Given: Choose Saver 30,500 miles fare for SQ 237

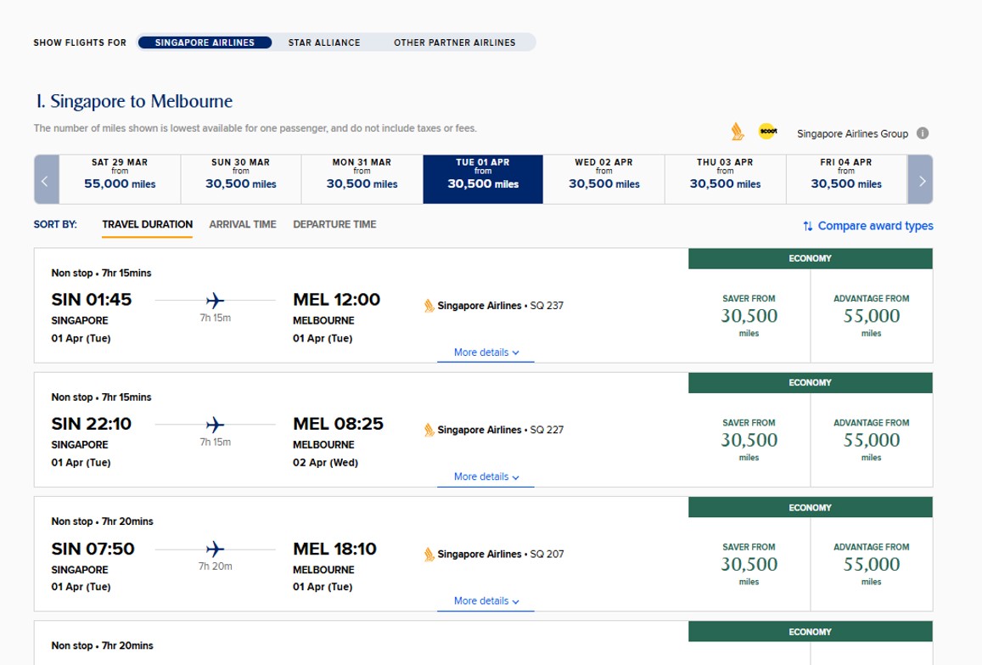Looking at the screenshot, I should click(x=749, y=316).
